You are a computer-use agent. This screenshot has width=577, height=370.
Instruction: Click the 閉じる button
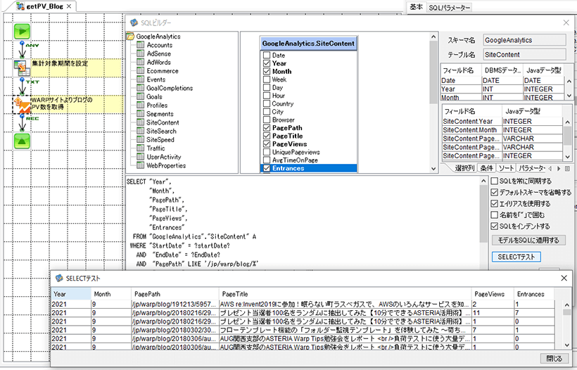click(x=554, y=358)
